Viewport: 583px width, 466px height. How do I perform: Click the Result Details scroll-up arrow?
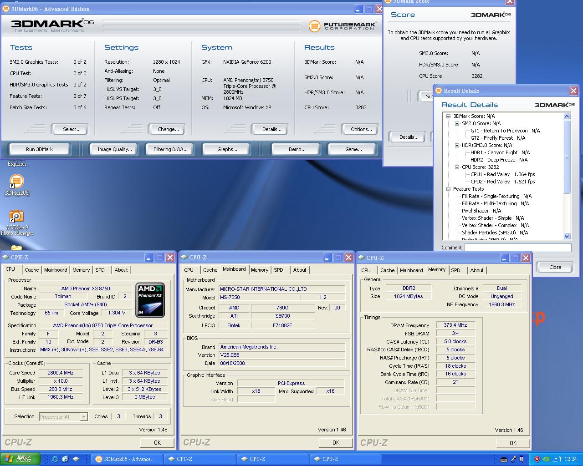pos(567,116)
